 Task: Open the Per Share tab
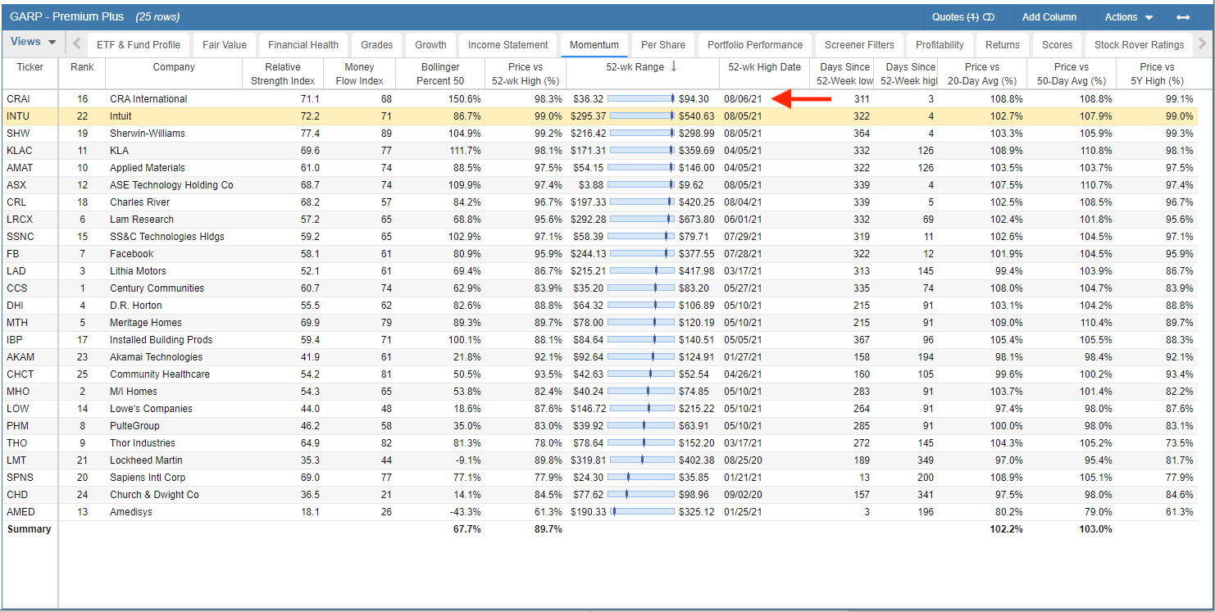pyautogui.click(x=663, y=45)
